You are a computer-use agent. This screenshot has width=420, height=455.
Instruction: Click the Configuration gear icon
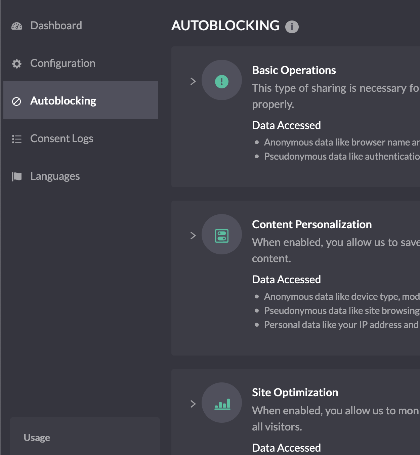[x=17, y=64]
